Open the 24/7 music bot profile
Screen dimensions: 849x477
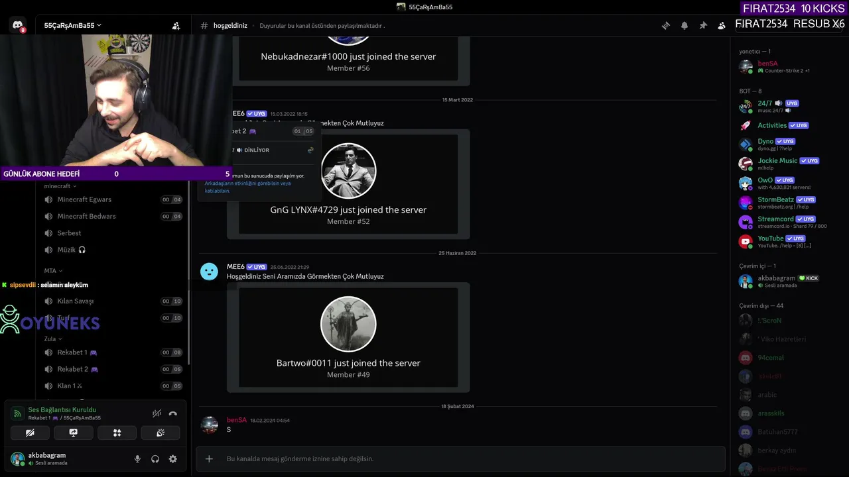789,106
